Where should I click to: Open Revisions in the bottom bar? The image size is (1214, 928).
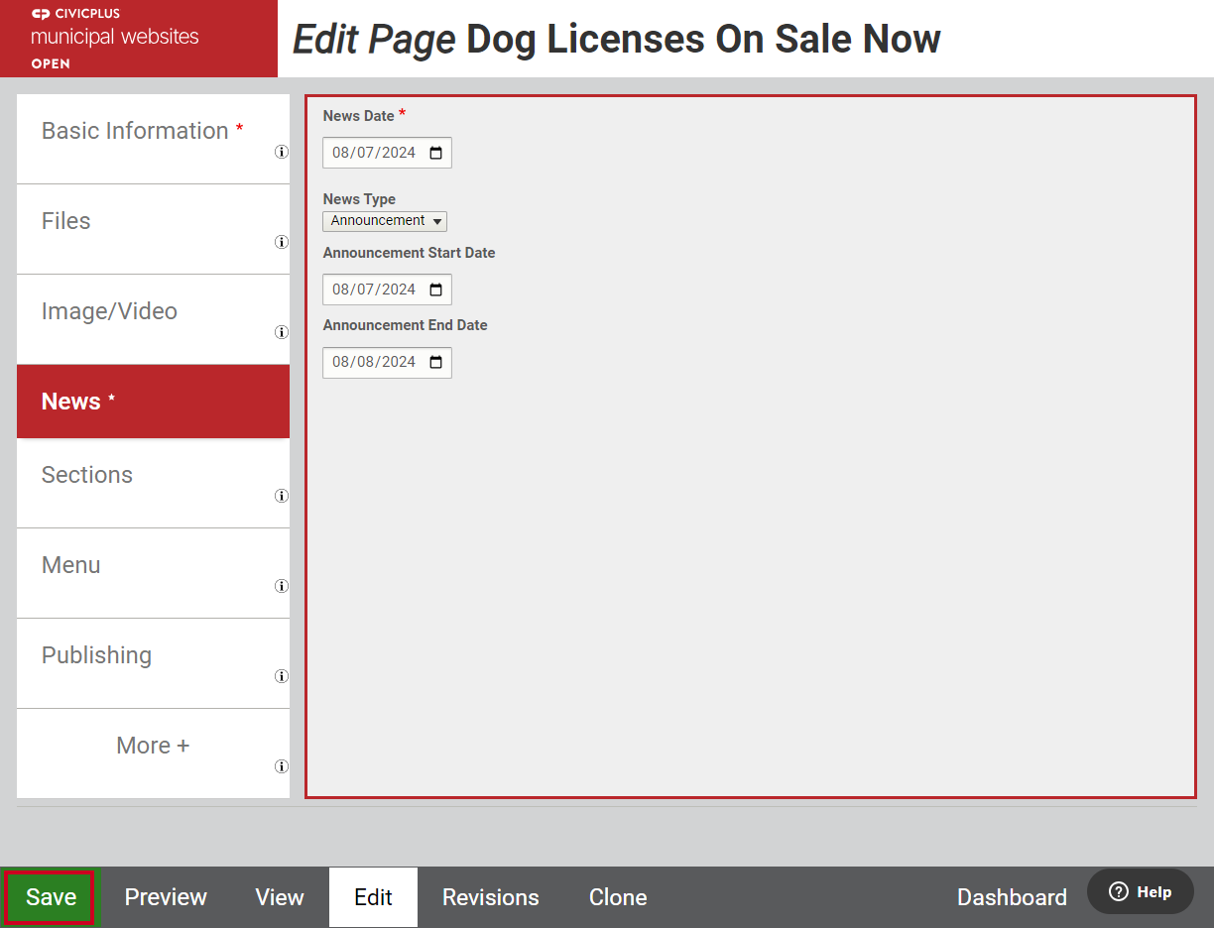point(491,897)
